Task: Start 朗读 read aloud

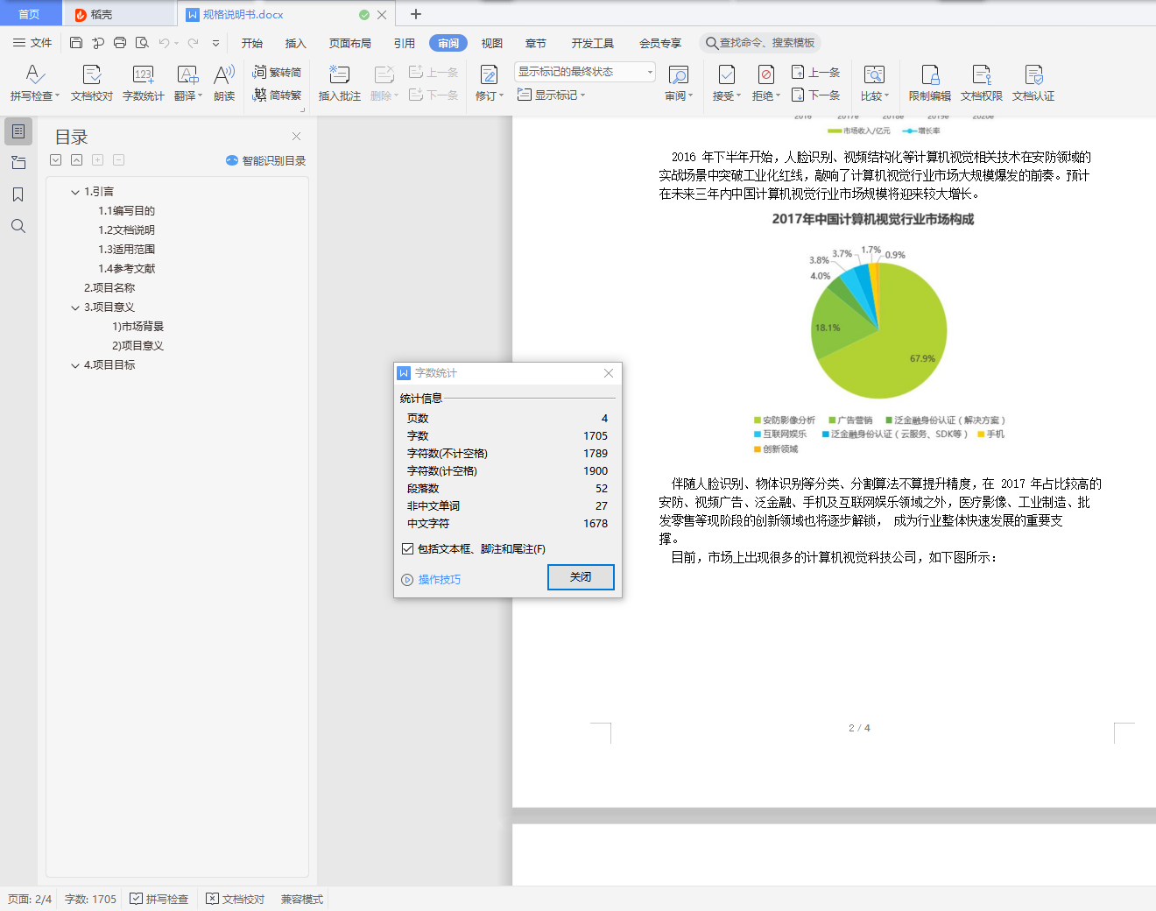Action: point(224,83)
